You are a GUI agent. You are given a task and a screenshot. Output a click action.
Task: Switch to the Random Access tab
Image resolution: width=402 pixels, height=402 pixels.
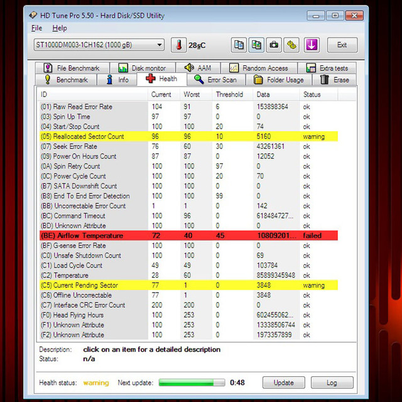tap(259, 68)
